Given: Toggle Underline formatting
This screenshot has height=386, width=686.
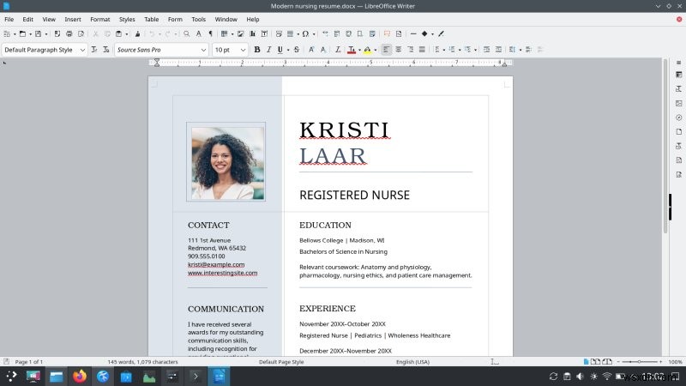Looking at the screenshot, I should point(280,50).
